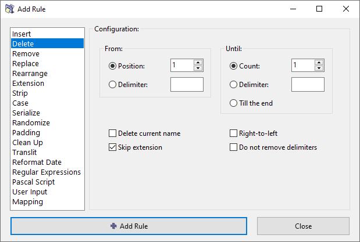Select the Serialize rule

pyautogui.click(x=26, y=113)
